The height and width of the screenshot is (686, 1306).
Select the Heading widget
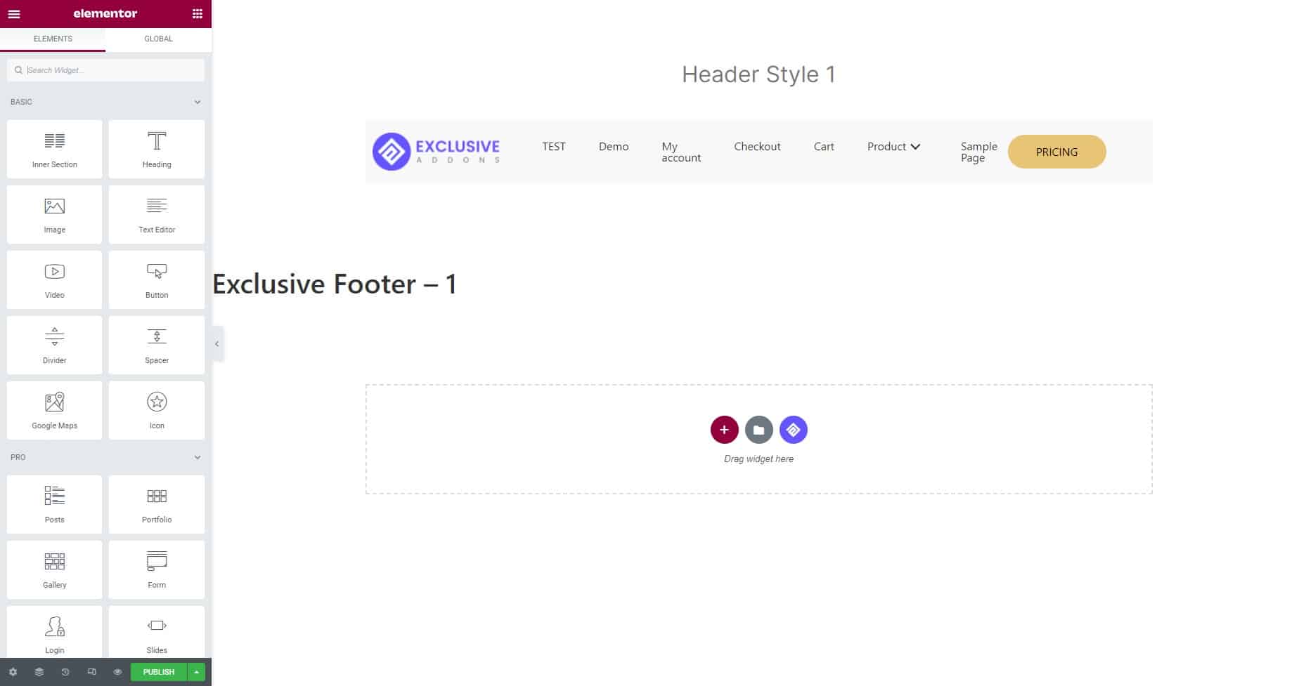(x=157, y=149)
